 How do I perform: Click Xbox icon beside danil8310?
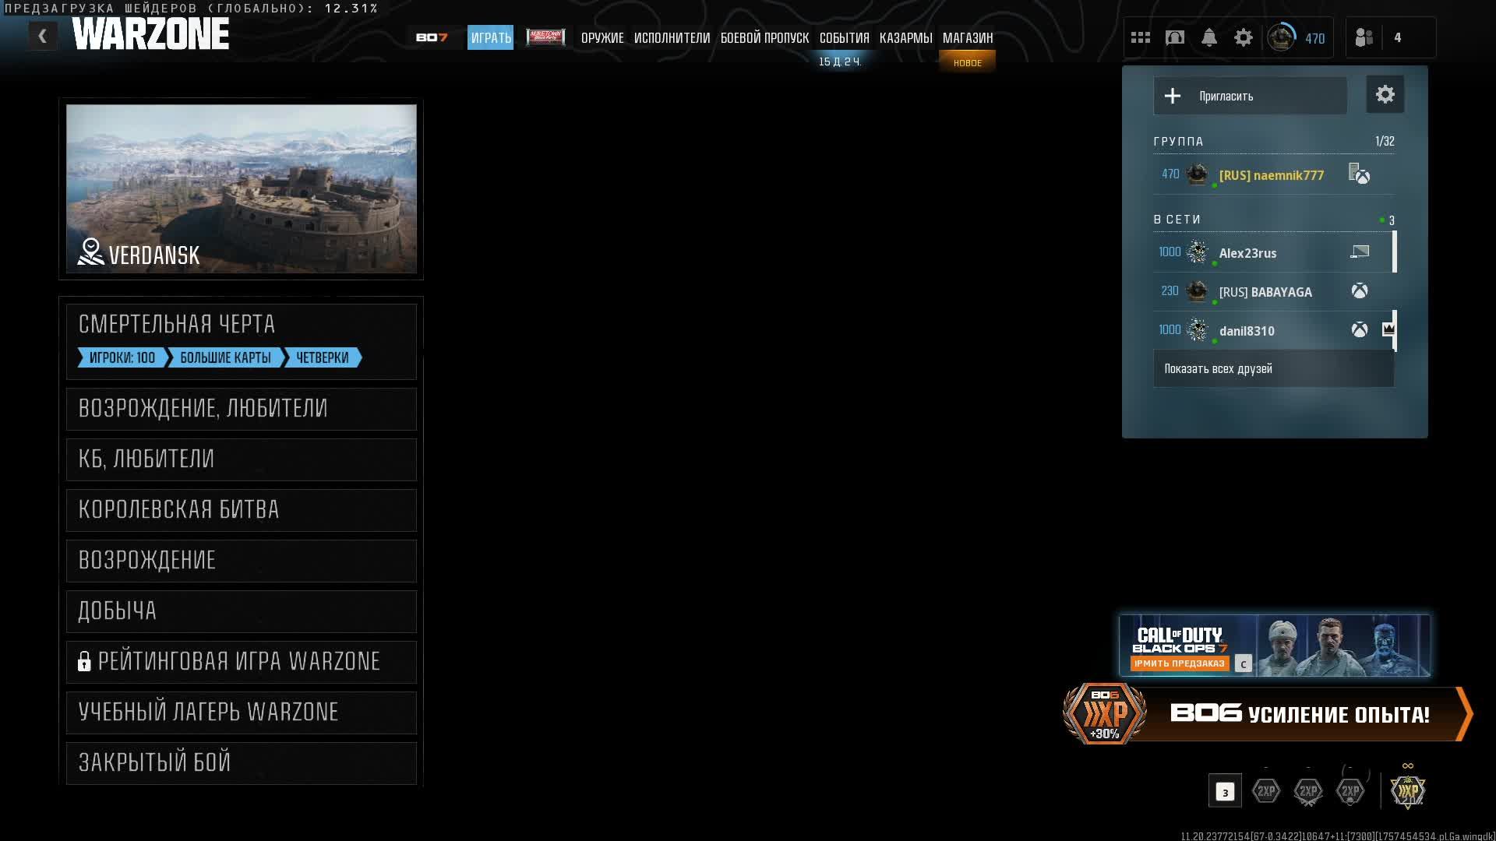(x=1360, y=330)
